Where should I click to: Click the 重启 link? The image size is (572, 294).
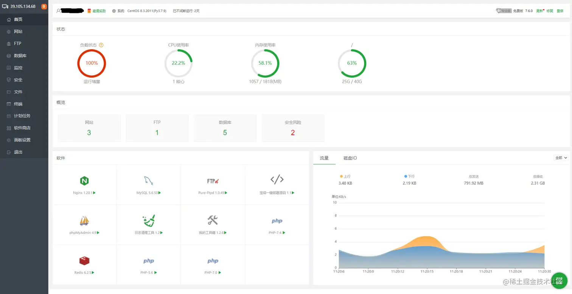(x=560, y=11)
